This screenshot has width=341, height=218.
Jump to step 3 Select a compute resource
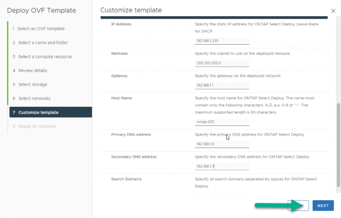[42, 57]
